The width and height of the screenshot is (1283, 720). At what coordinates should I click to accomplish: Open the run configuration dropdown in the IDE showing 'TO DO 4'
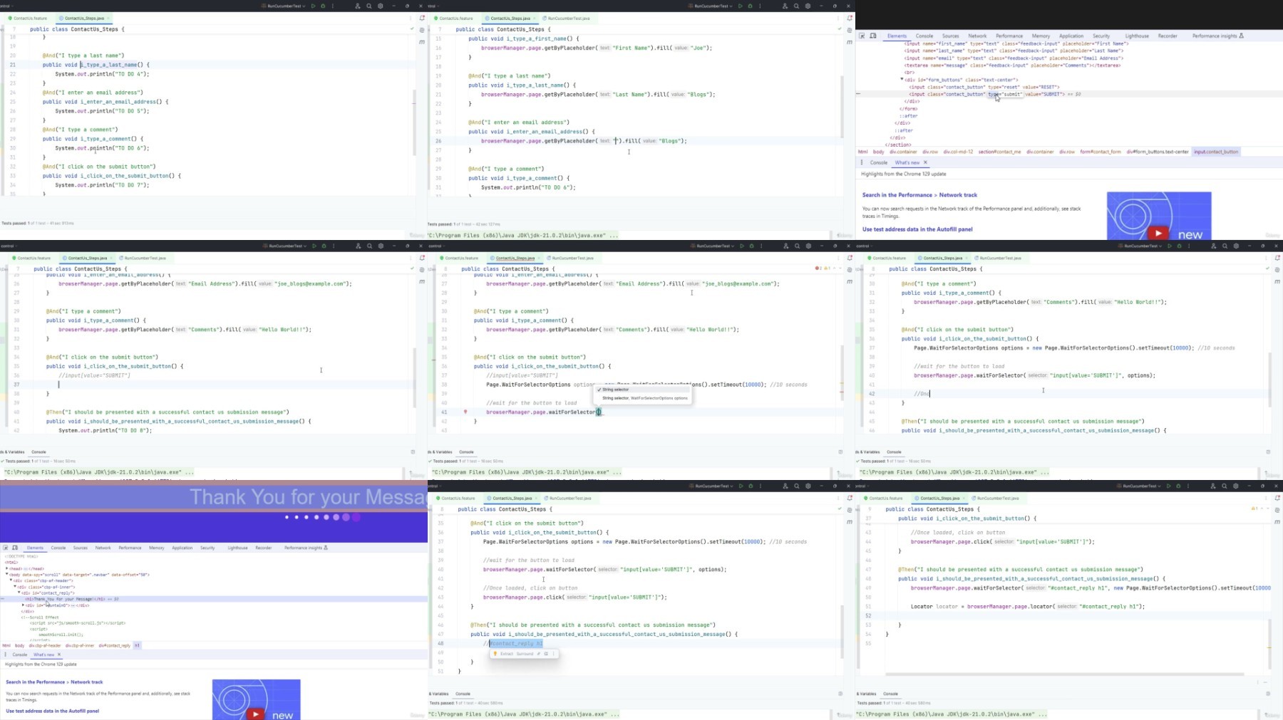(284, 6)
